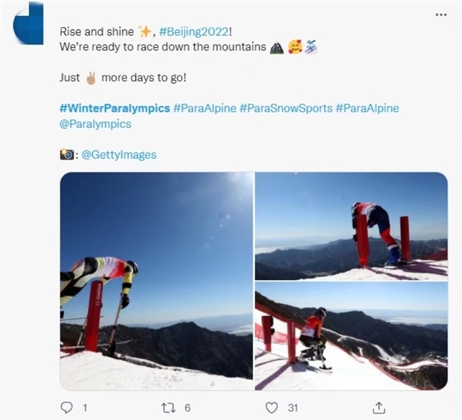
Task: Click the reply speech bubble icon
Action: pos(66,408)
